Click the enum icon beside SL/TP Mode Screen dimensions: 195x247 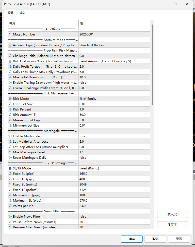click(10, 168)
